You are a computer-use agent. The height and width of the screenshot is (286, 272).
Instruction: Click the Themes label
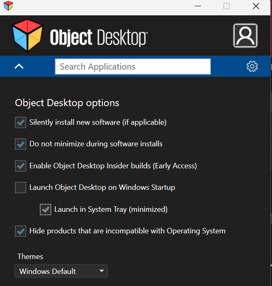30,257
